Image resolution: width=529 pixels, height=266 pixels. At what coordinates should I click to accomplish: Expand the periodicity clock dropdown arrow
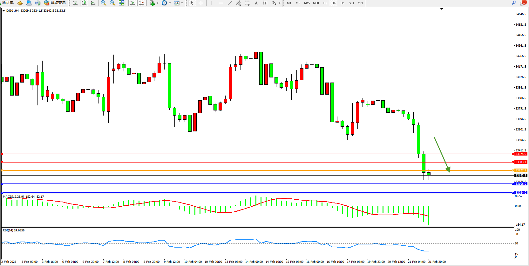[170, 3]
